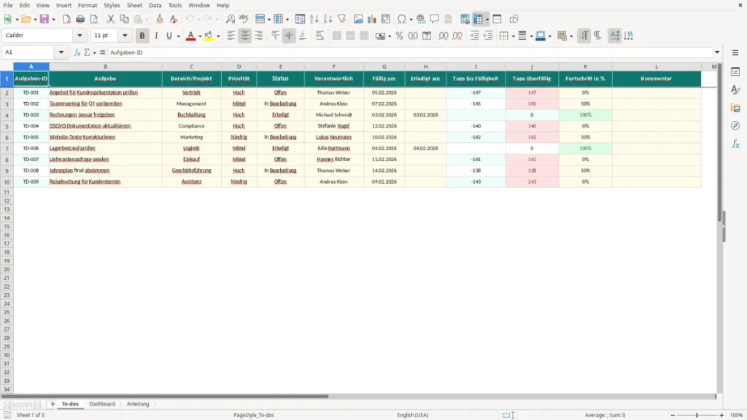
Task: Insert hyperlink icon
Action: pyautogui.click(x=421, y=19)
